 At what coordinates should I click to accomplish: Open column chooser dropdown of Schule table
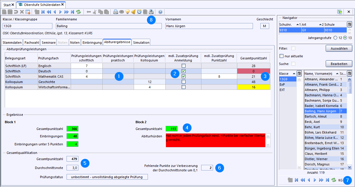point(349,24)
